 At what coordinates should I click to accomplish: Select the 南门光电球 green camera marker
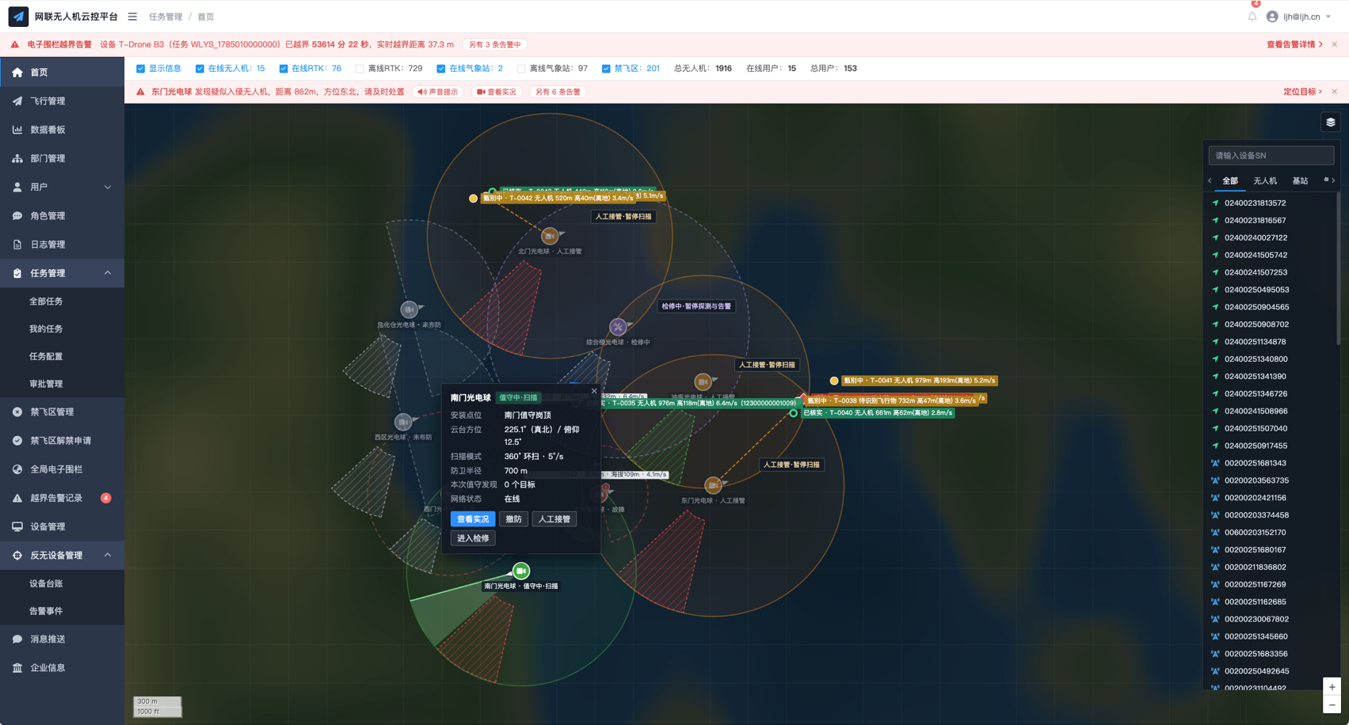tap(520, 571)
